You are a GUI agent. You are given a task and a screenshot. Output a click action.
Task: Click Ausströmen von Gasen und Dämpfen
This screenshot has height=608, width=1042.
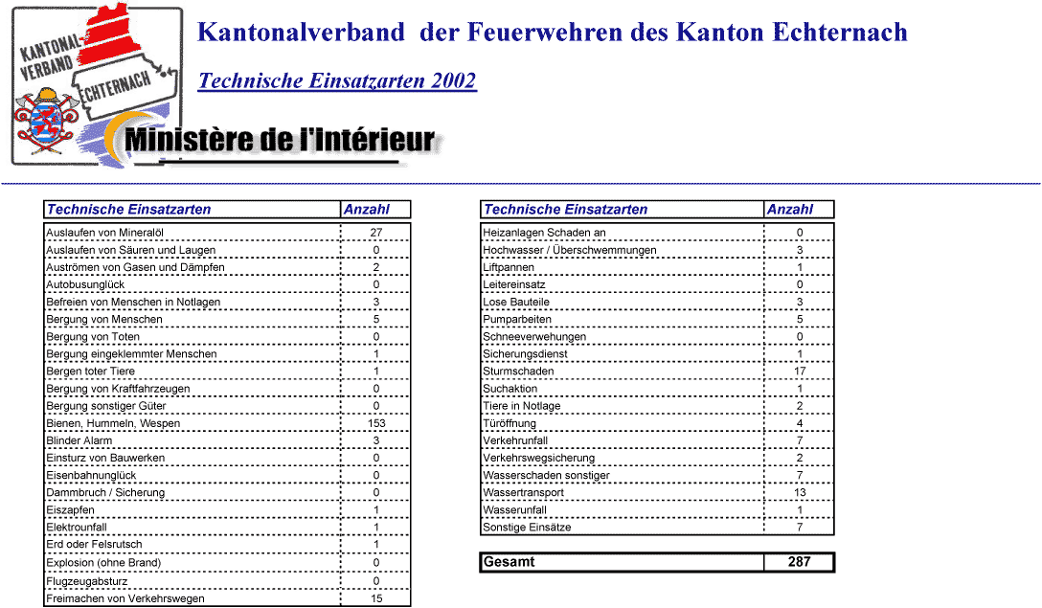(136, 267)
